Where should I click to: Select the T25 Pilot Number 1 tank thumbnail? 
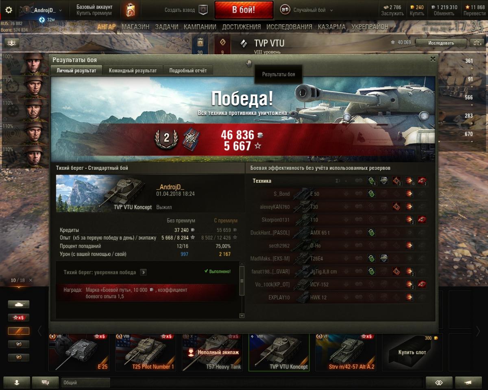(145, 352)
